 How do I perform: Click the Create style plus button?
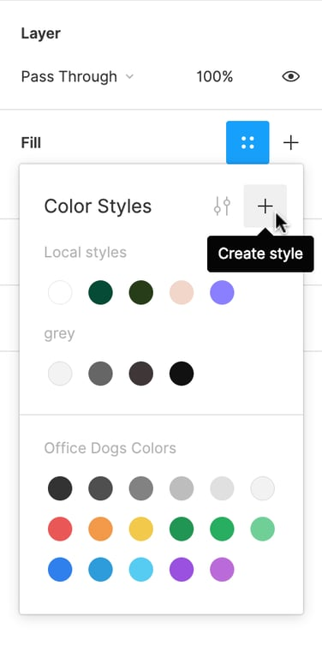pyautogui.click(x=265, y=206)
